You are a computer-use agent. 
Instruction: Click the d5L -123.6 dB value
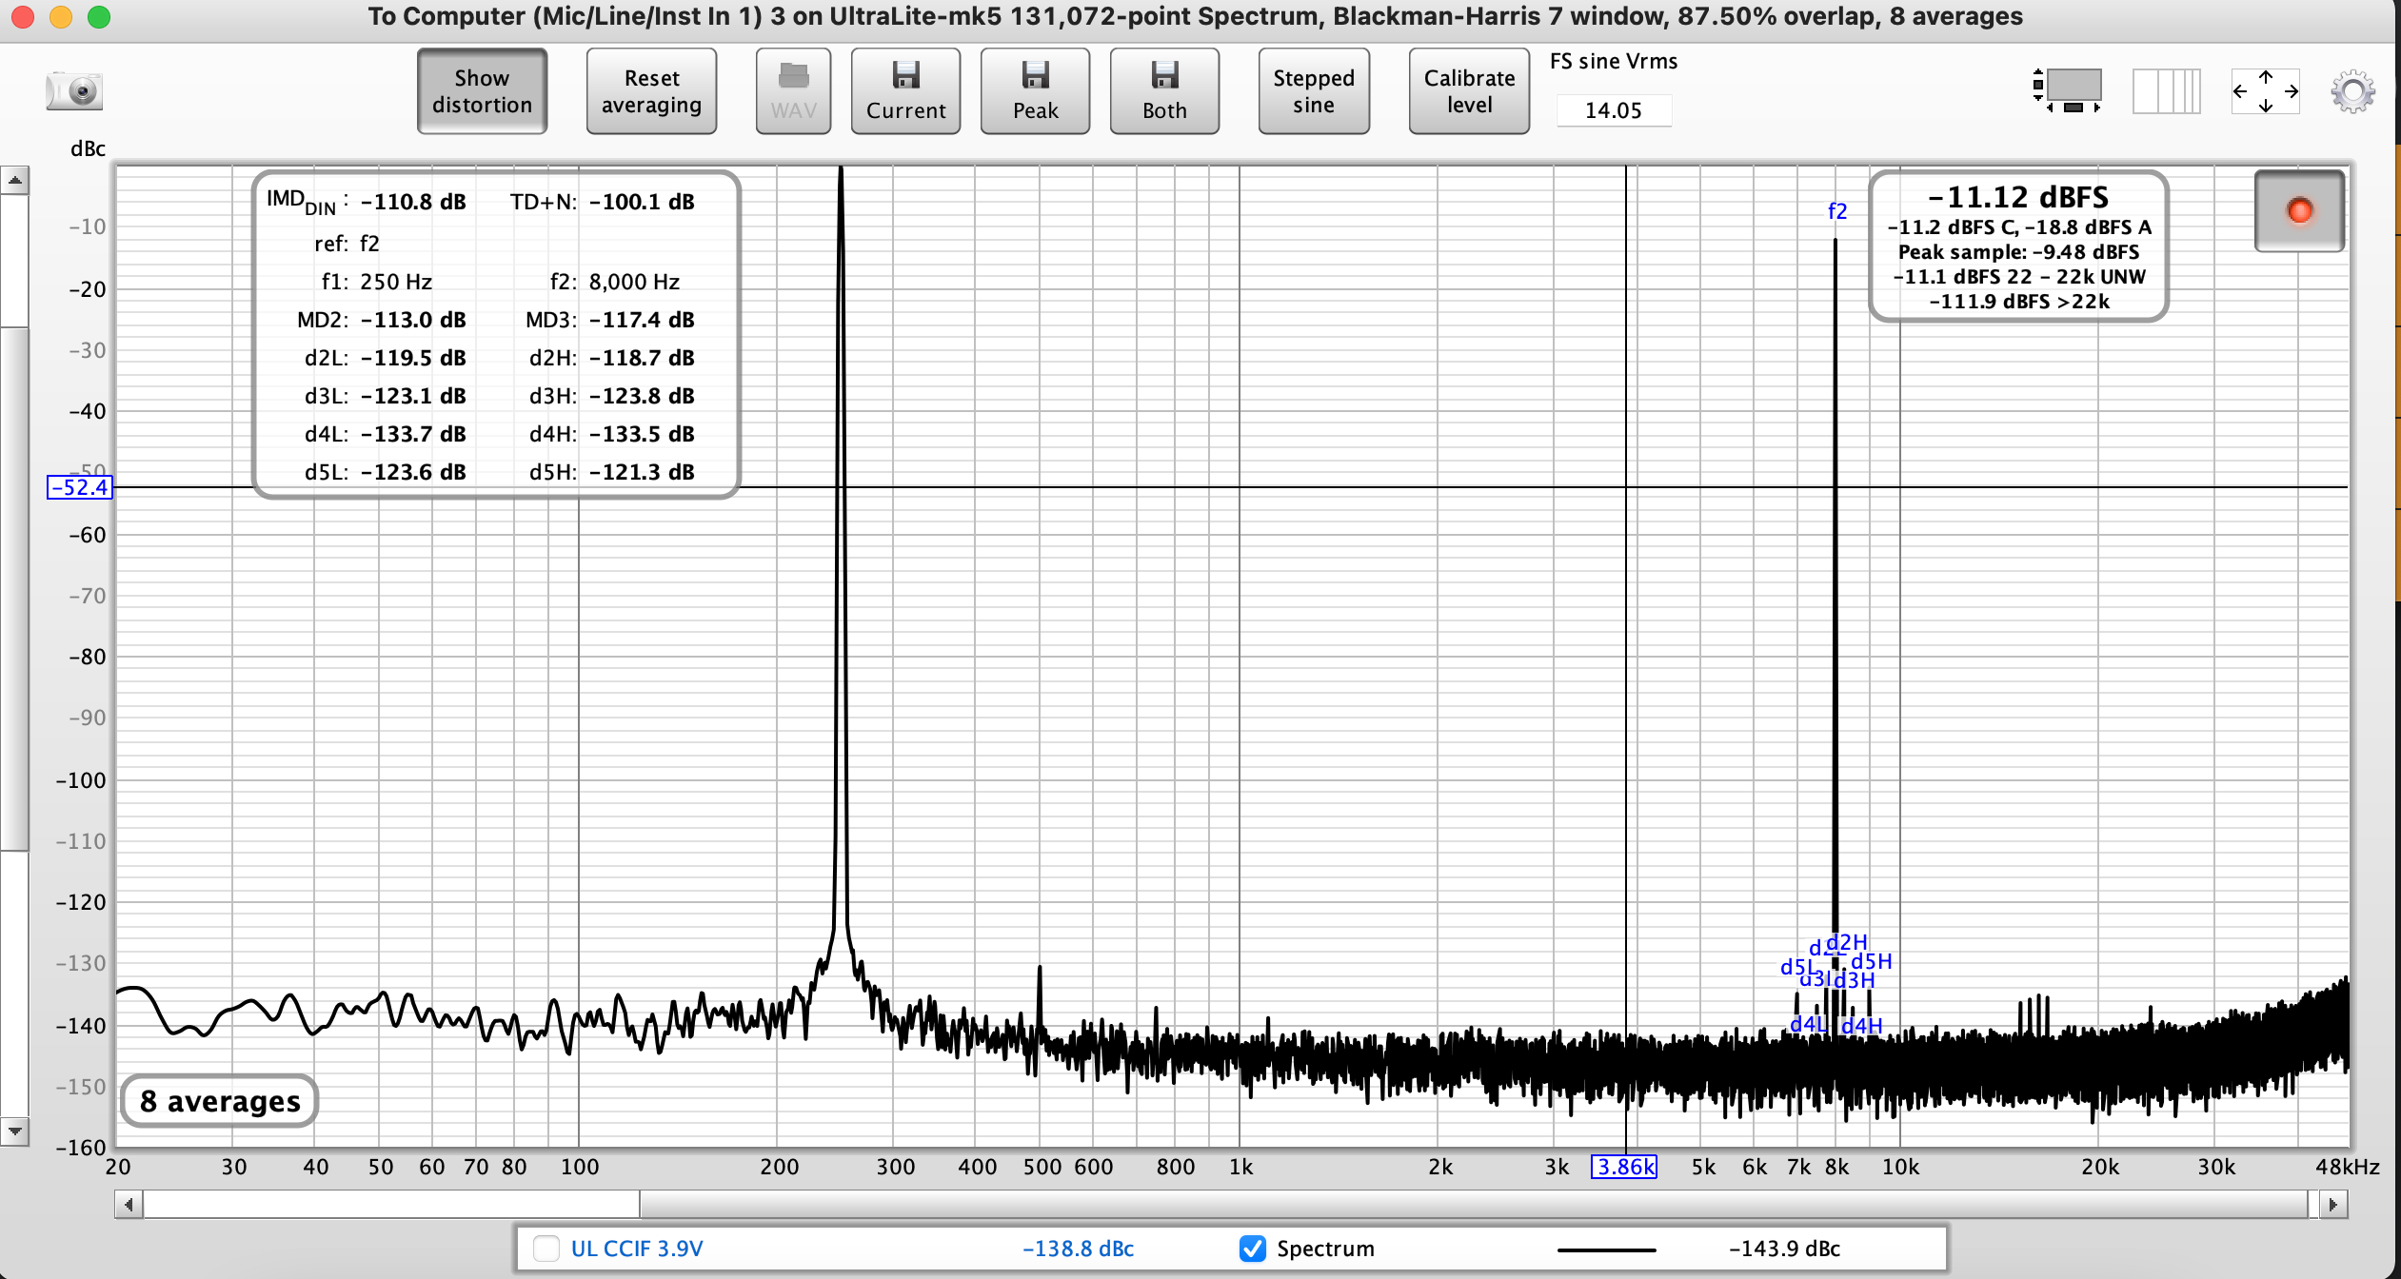[413, 472]
